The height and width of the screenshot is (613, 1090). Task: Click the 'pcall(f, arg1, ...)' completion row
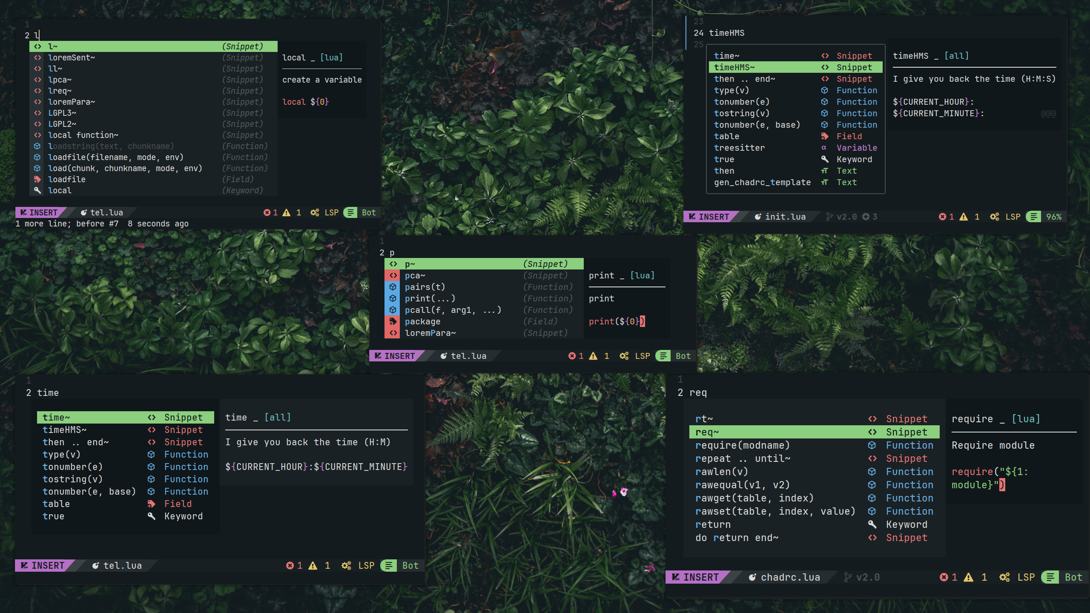[484, 310]
